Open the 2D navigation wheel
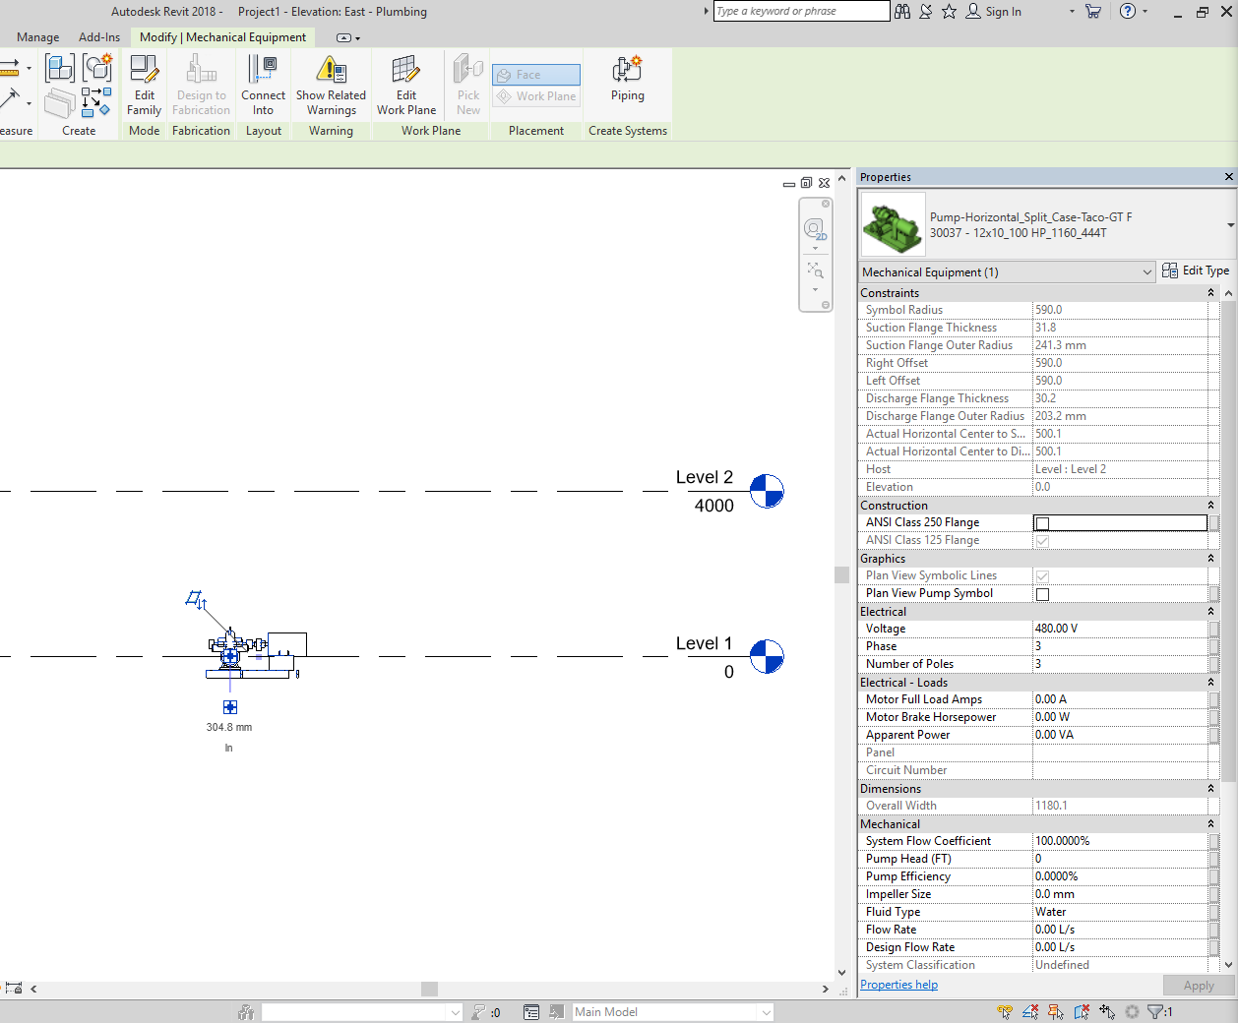The width and height of the screenshot is (1238, 1023). pos(815,229)
